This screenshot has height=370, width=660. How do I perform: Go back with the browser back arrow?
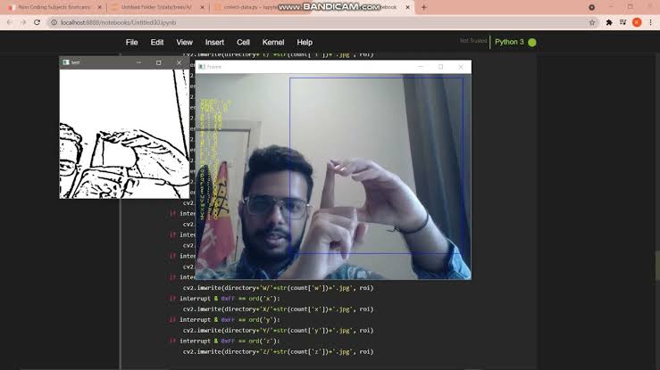click(x=9, y=22)
